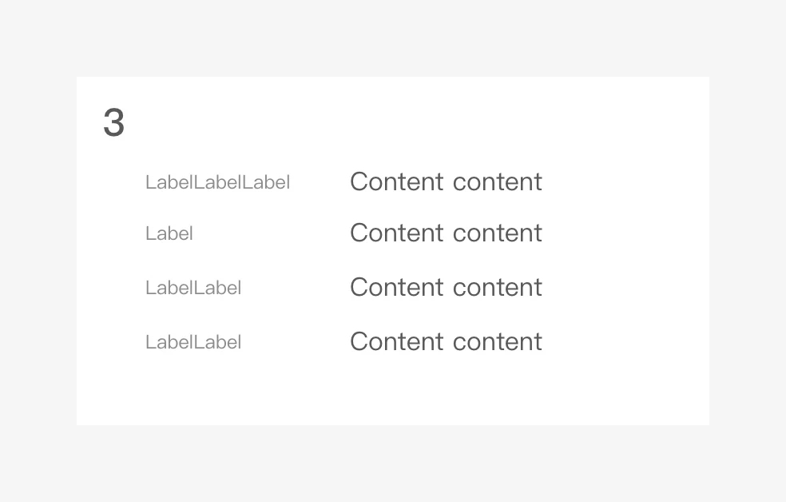Click lowercase word content in third row

[x=497, y=287]
